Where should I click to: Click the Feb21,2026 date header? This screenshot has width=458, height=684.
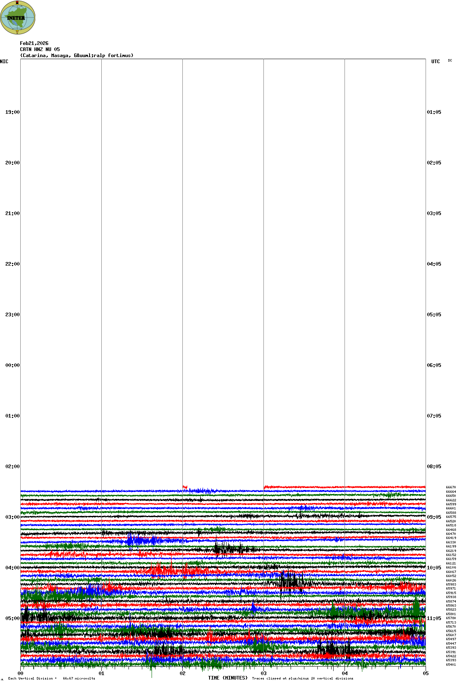point(34,43)
